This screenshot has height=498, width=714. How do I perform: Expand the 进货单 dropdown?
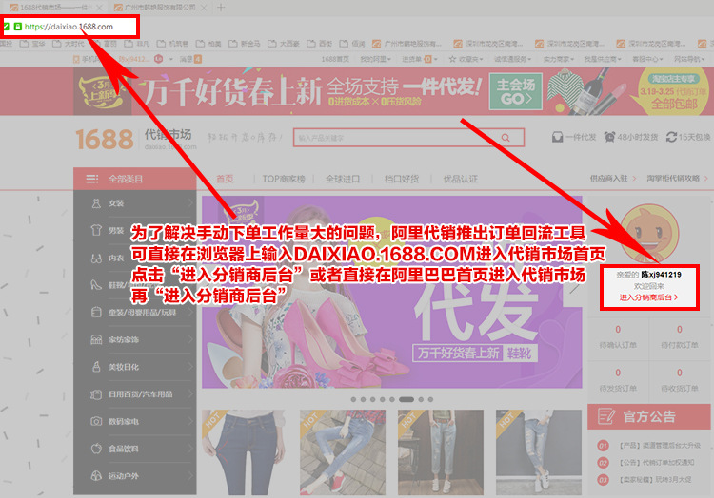420,59
